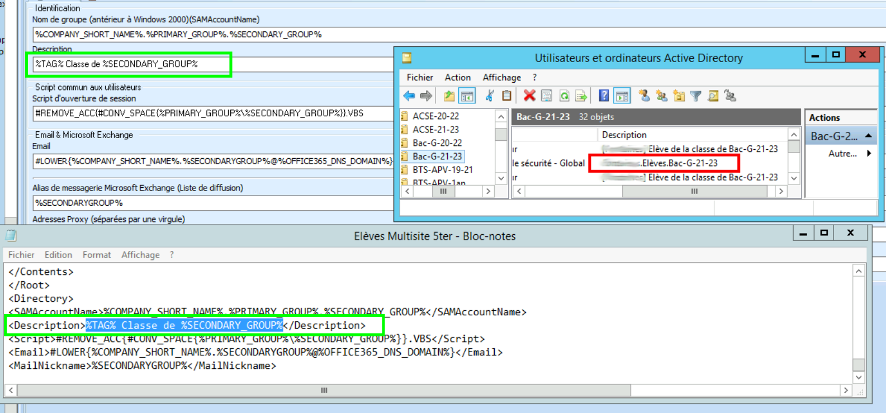The width and height of the screenshot is (886, 413).
Task: Click the Description field with %TAG% Classe
Action: point(212,64)
